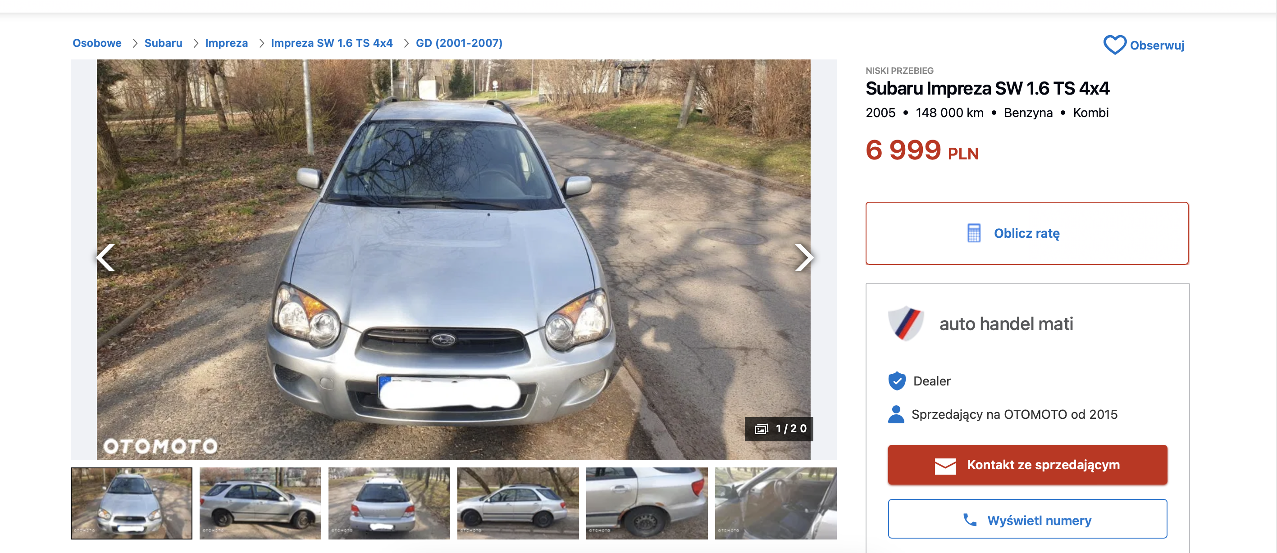This screenshot has width=1277, height=553.
Task: Open gallery via photo counter 1/20 icon
Action: click(761, 429)
